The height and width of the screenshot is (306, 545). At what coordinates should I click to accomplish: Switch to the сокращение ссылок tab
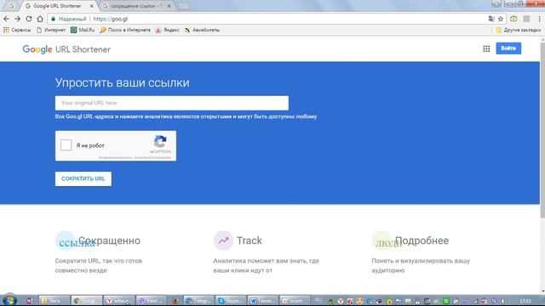[x=136, y=6]
